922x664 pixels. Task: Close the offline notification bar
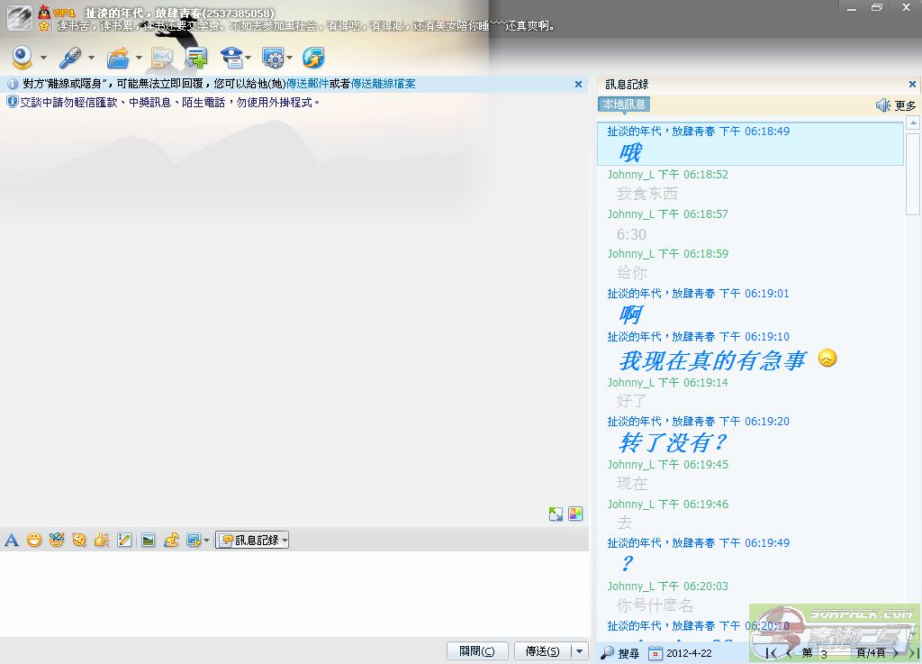click(578, 84)
